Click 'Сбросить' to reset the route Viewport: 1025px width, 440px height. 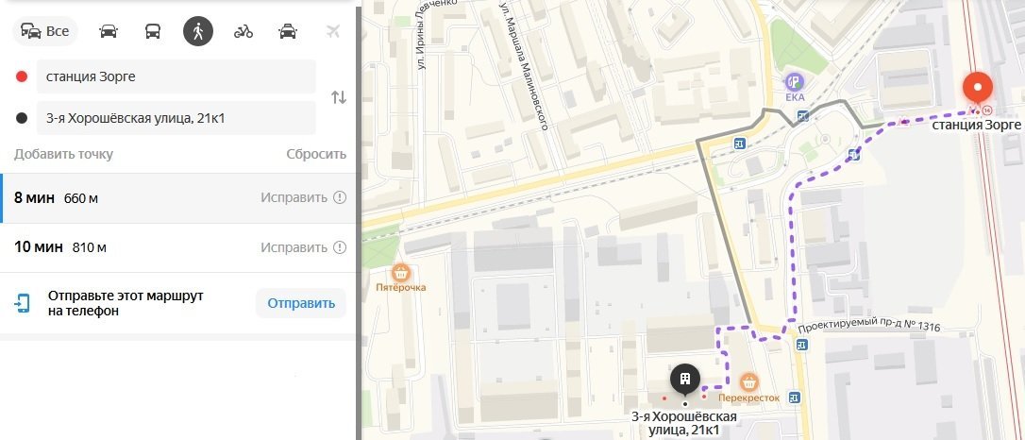point(316,154)
